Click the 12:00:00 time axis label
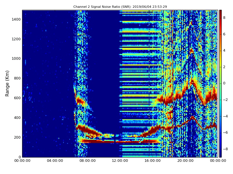Image resolution: width=233 pixels, height=174 pixels. click(x=120, y=161)
